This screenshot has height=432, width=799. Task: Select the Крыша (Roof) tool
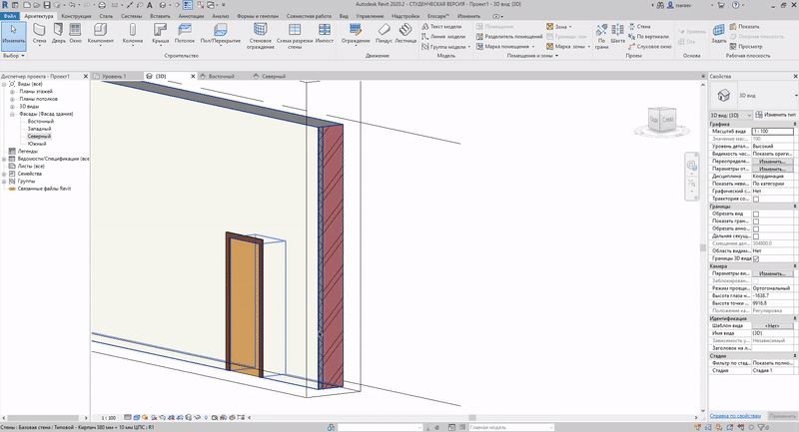click(161, 33)
